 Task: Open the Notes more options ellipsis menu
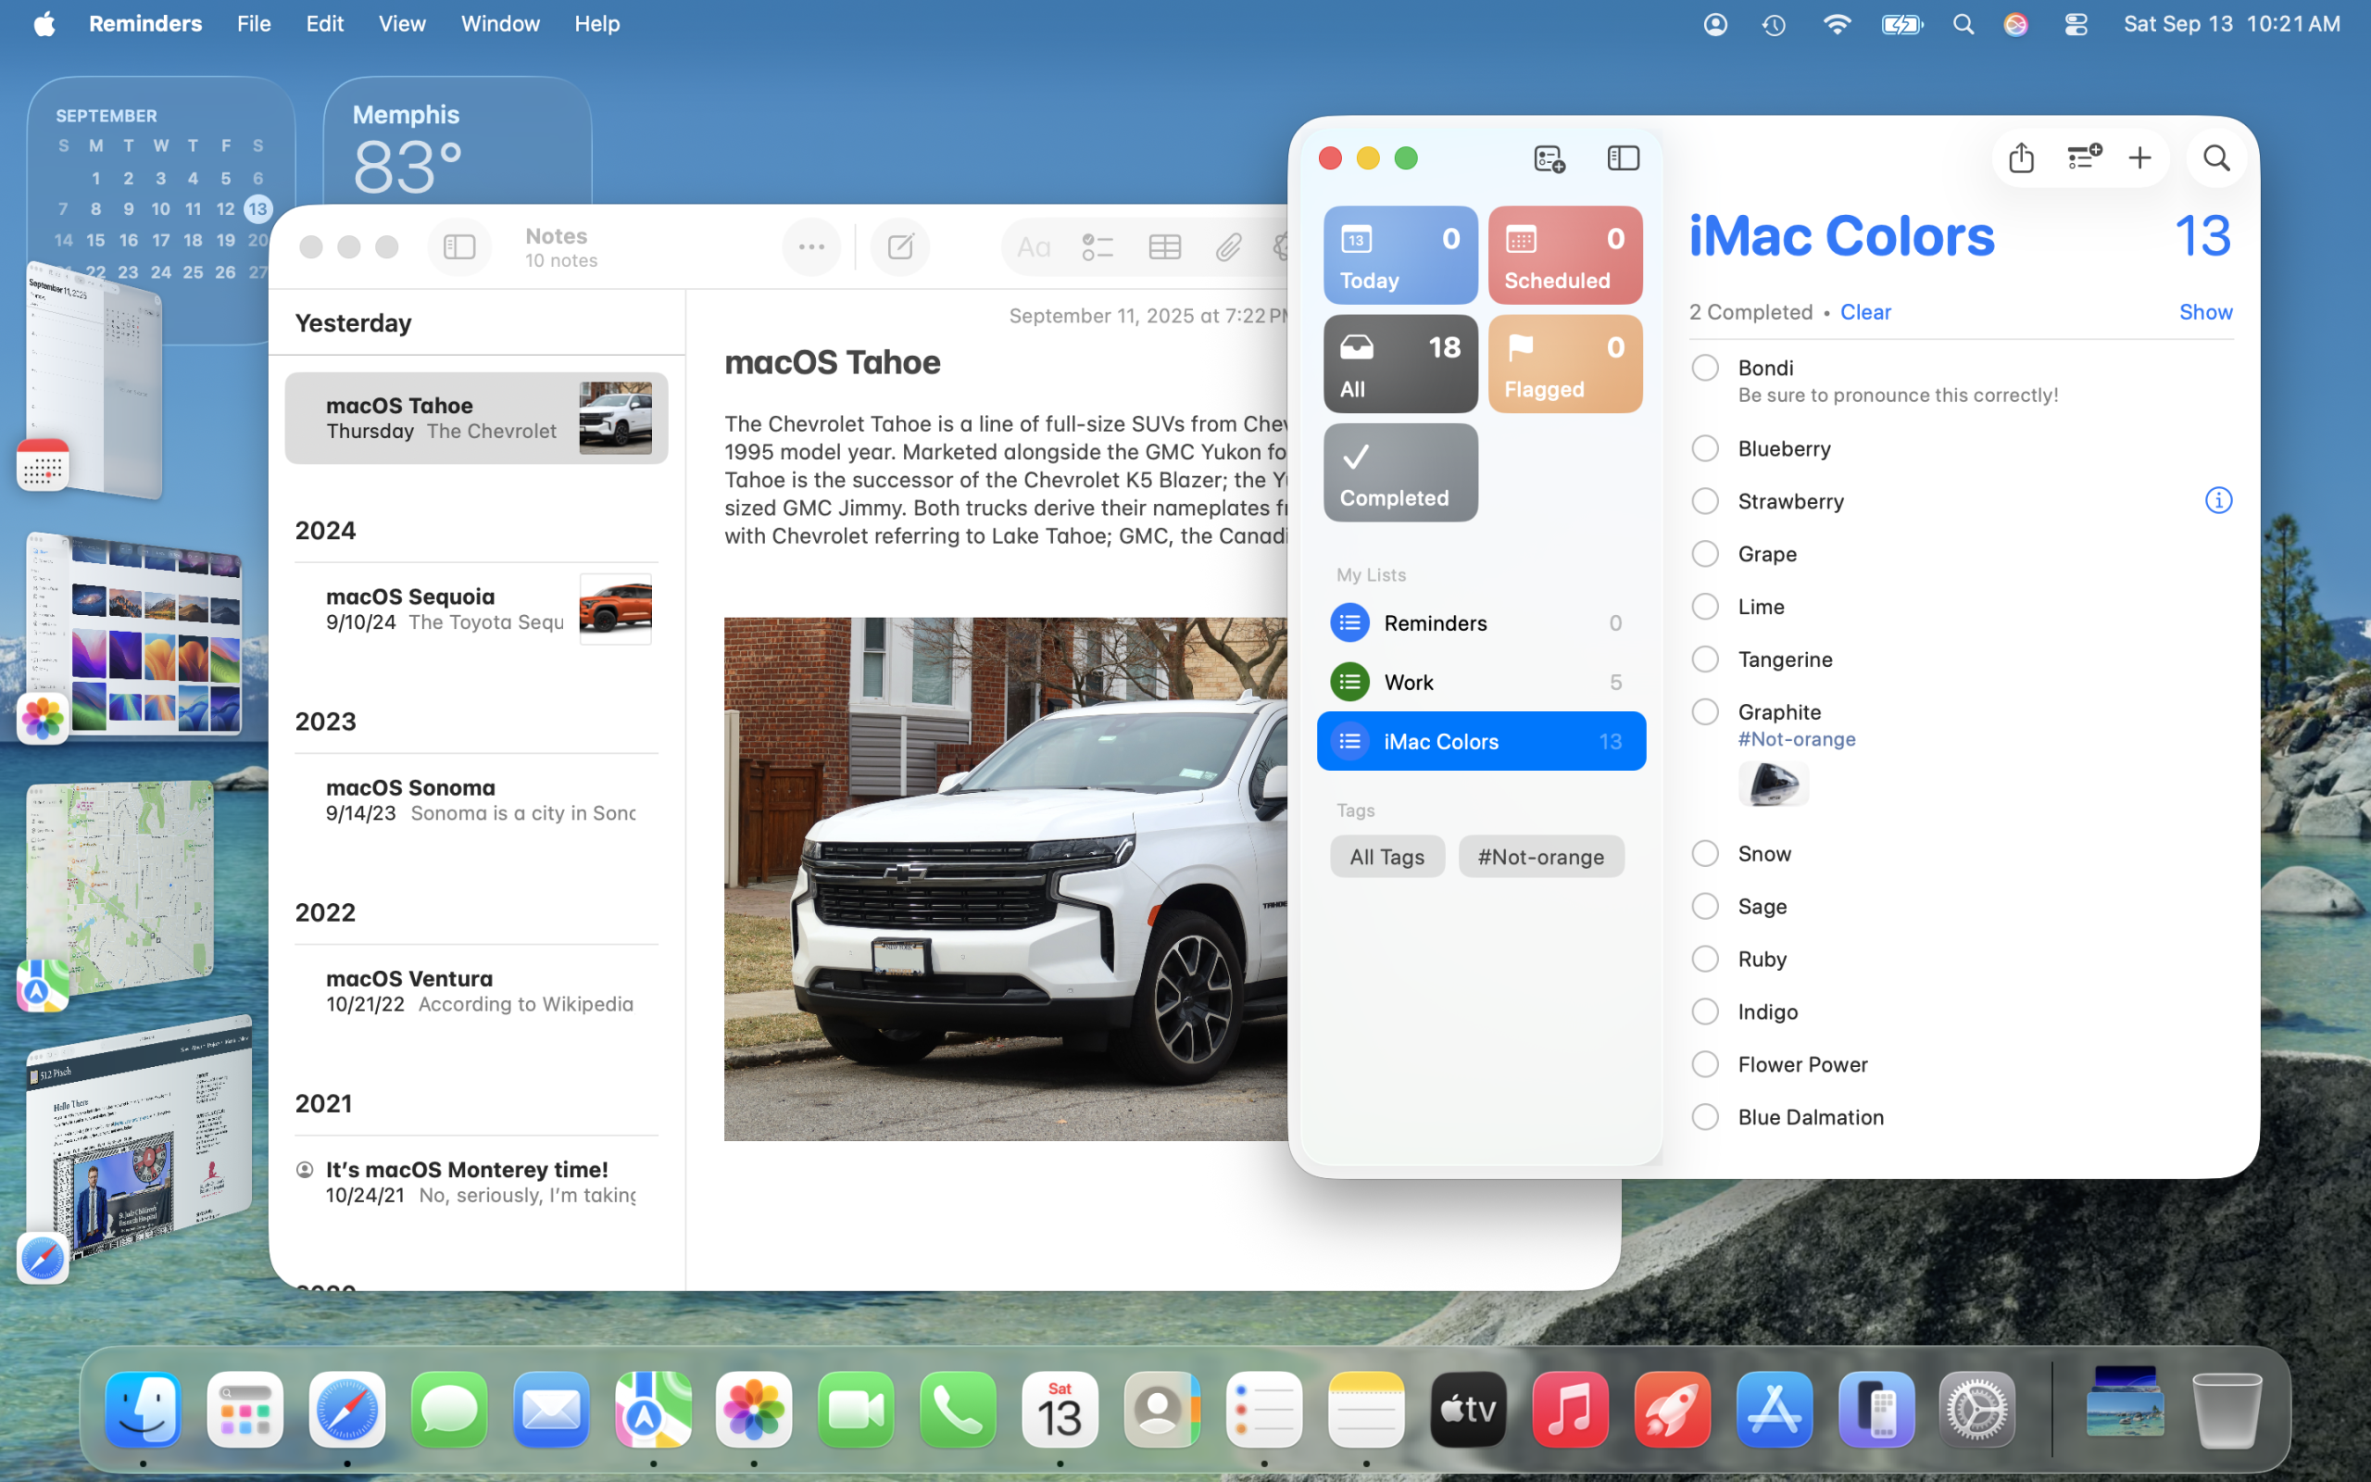(811, 247)
